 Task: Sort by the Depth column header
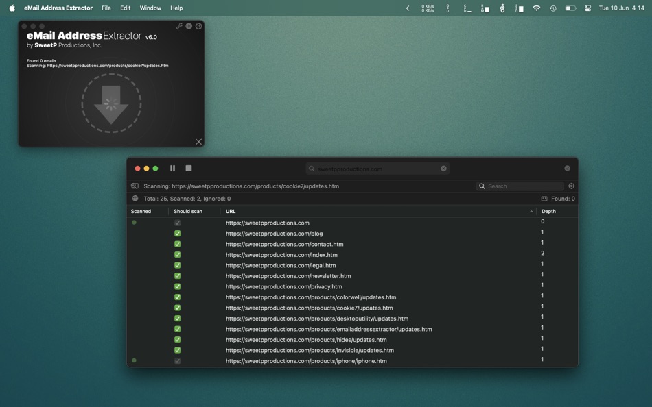click(548, 212)
